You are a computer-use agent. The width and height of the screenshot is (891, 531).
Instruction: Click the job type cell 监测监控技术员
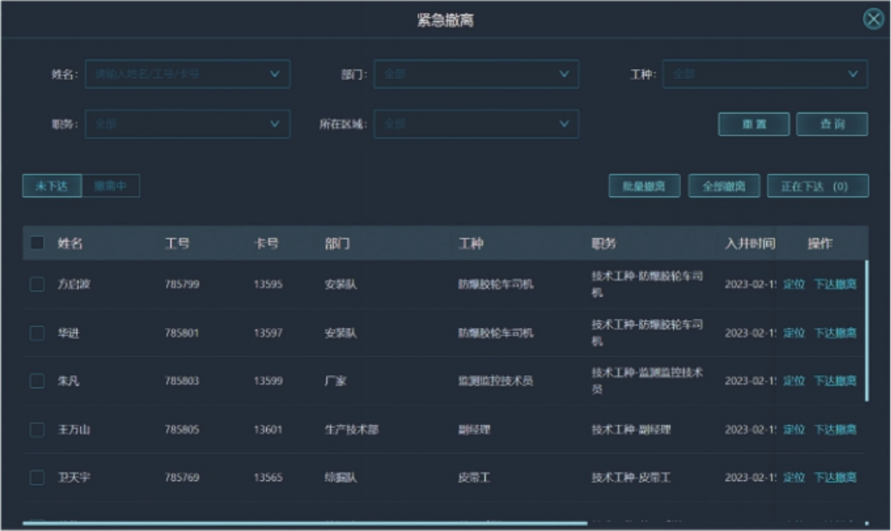coord(496,380)
